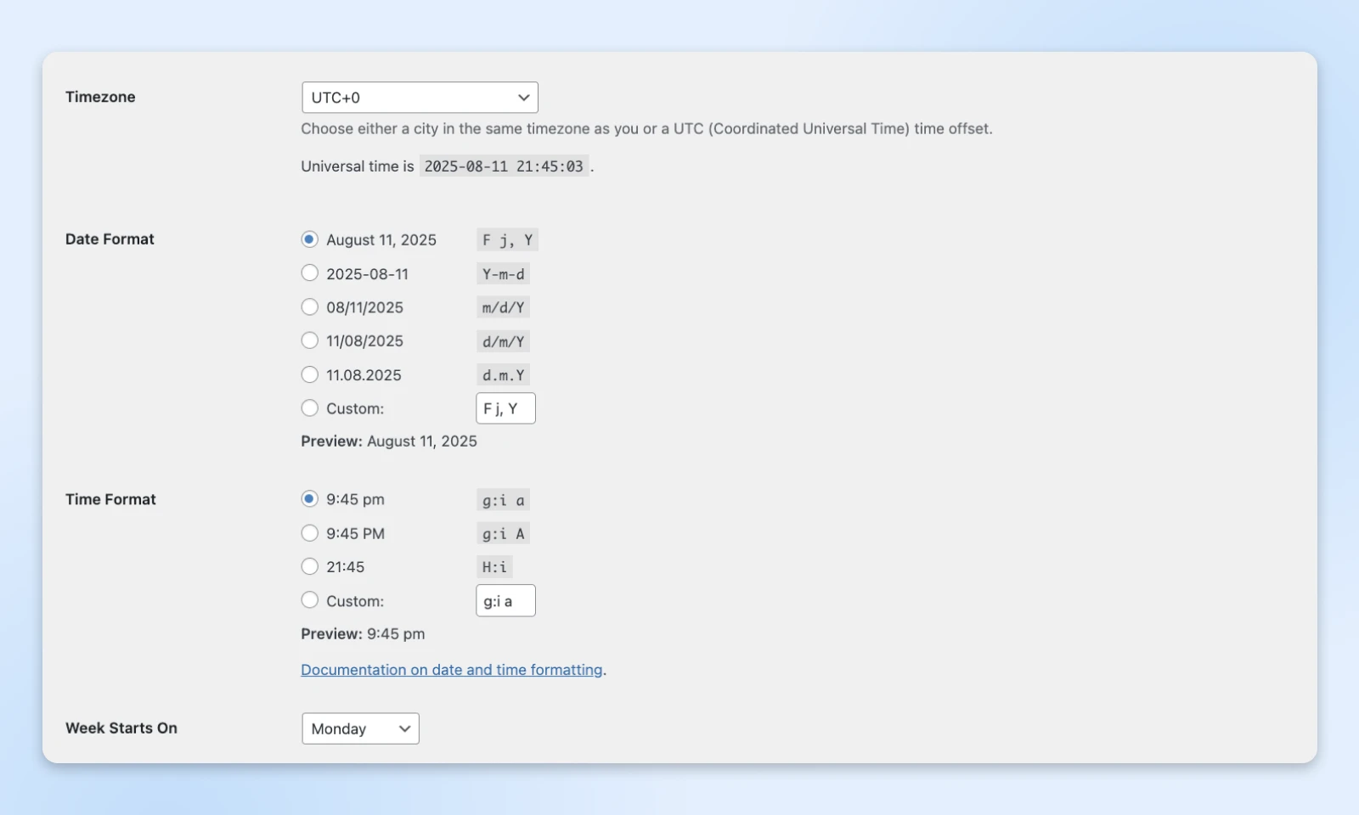Choose the 9:45 PM uppercase time format

point(310,533)
